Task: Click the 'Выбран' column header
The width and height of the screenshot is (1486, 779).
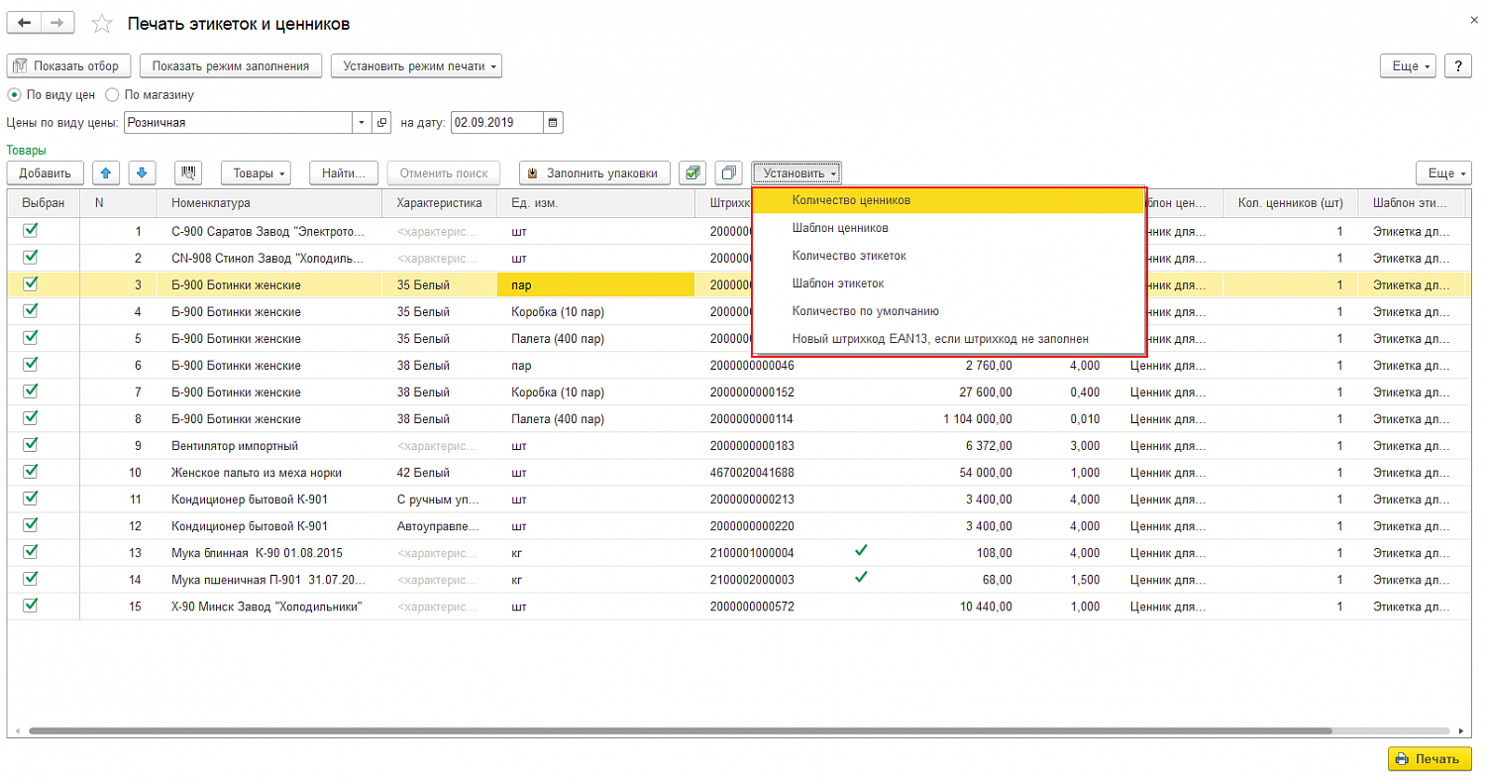Action: click(x=44, y=203)
